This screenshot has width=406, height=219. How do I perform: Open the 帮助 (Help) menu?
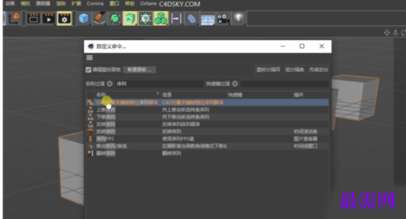[x=130, y=4]
